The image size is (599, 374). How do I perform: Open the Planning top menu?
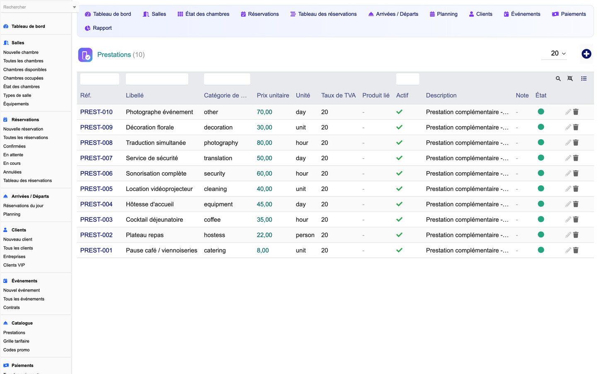coord(444,14)
